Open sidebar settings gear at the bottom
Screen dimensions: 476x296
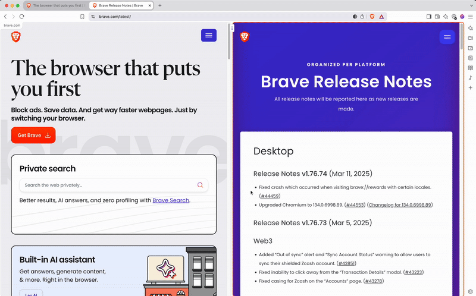470,291
